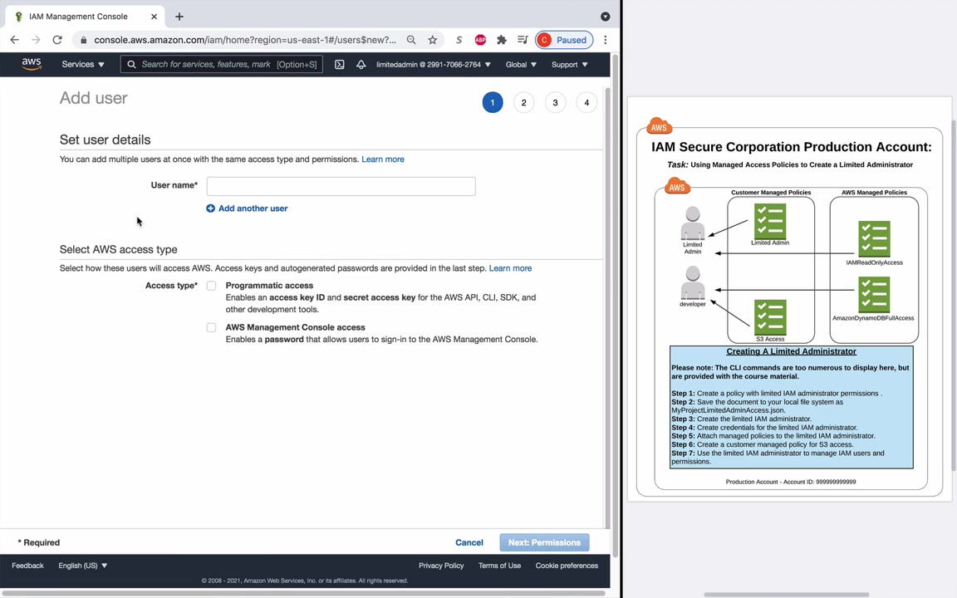
Task: Click Add another user link
Action: [253, 208]
